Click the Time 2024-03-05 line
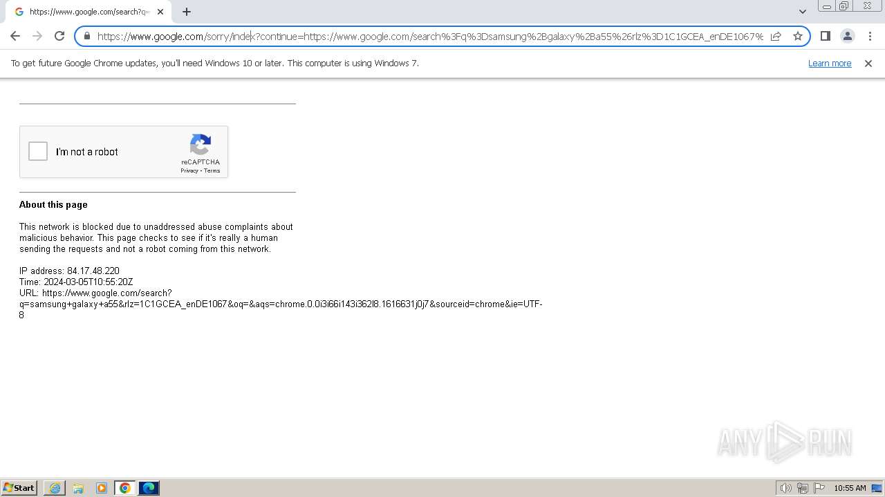The image size is (885, 497). (x=76, y=282)
